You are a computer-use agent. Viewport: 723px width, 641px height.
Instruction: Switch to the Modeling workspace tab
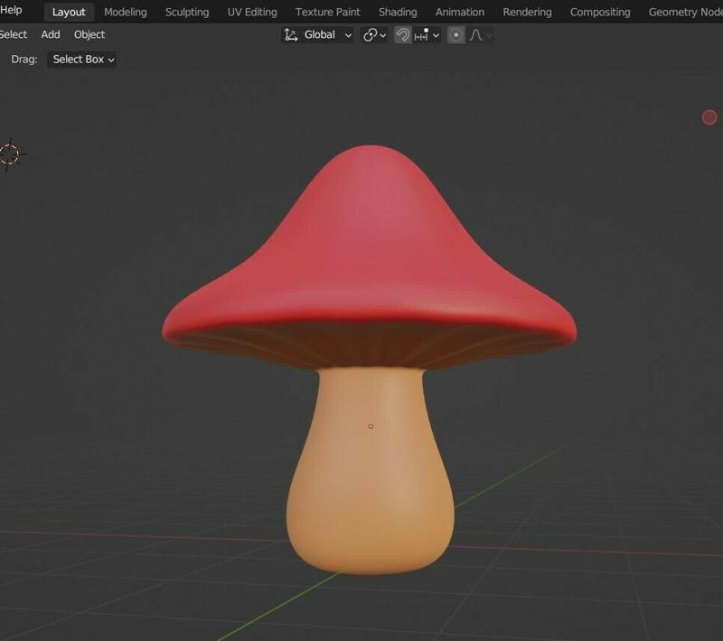coord(126,12)
